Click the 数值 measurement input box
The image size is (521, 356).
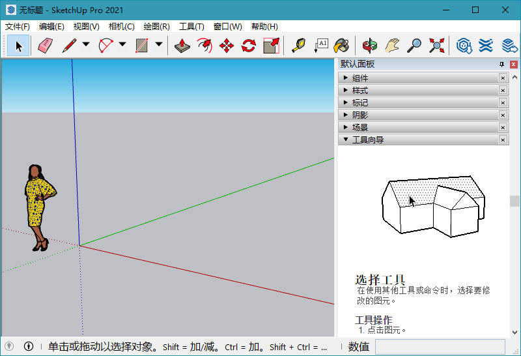coord(440,347)
